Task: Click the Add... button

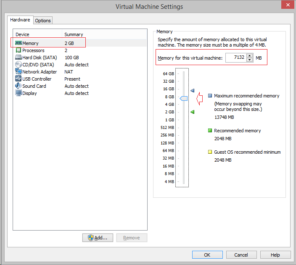Action: click(98, 238)
